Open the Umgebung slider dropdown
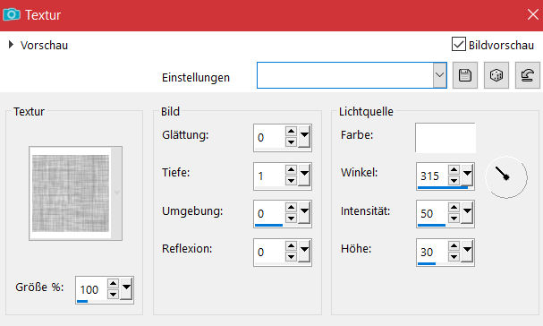This screenshot has height=326, width=543. 304,212
